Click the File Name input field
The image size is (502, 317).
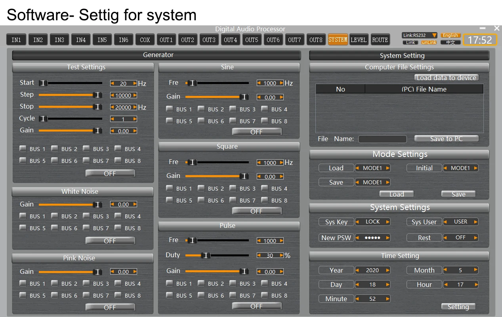tap(382, 139)
